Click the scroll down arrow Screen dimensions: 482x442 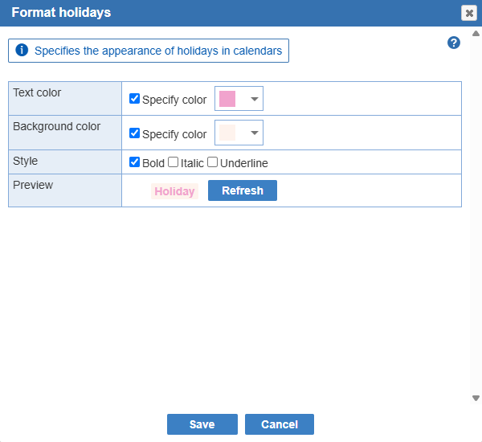coord(476,398)
